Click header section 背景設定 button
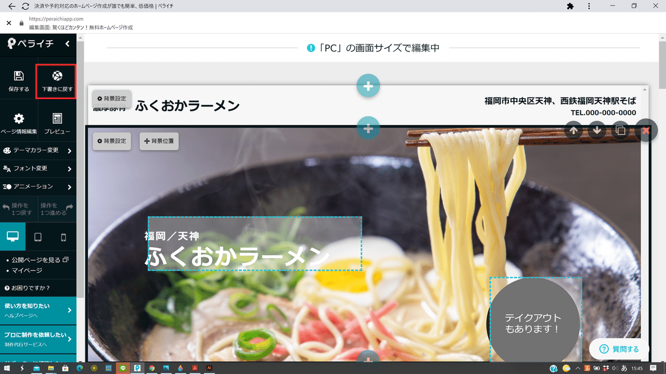This screenshot has width=666, height=374. pyautogui.click(x=112, y=99)
